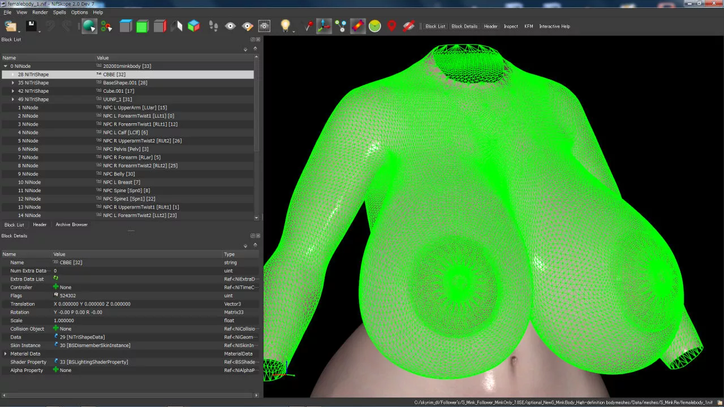Toggle Inspect dock from toolbar

pos(511,27)
